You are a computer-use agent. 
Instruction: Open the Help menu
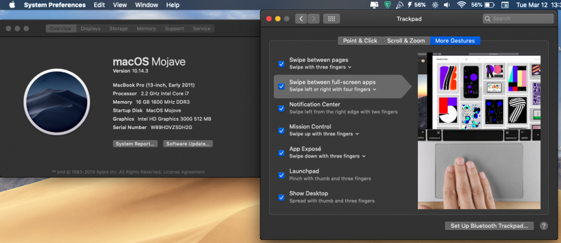[173, 5]
